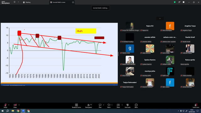Open video options arrow beside Video
The image size is (201, 113).
(x=19, y=105)
